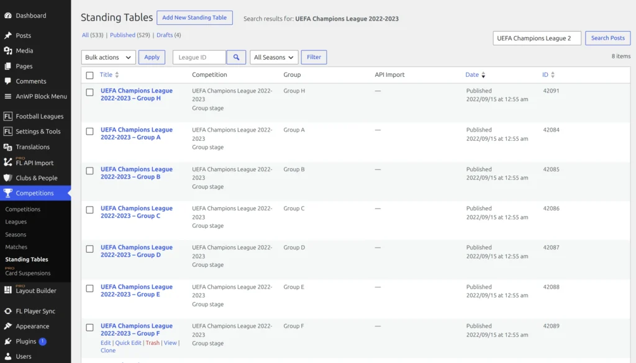
Task: Check the Group A row checkbox
Action: (89, 132)
